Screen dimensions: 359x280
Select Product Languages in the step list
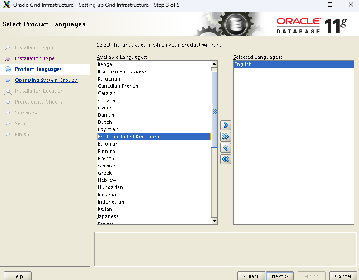(38, 69)
